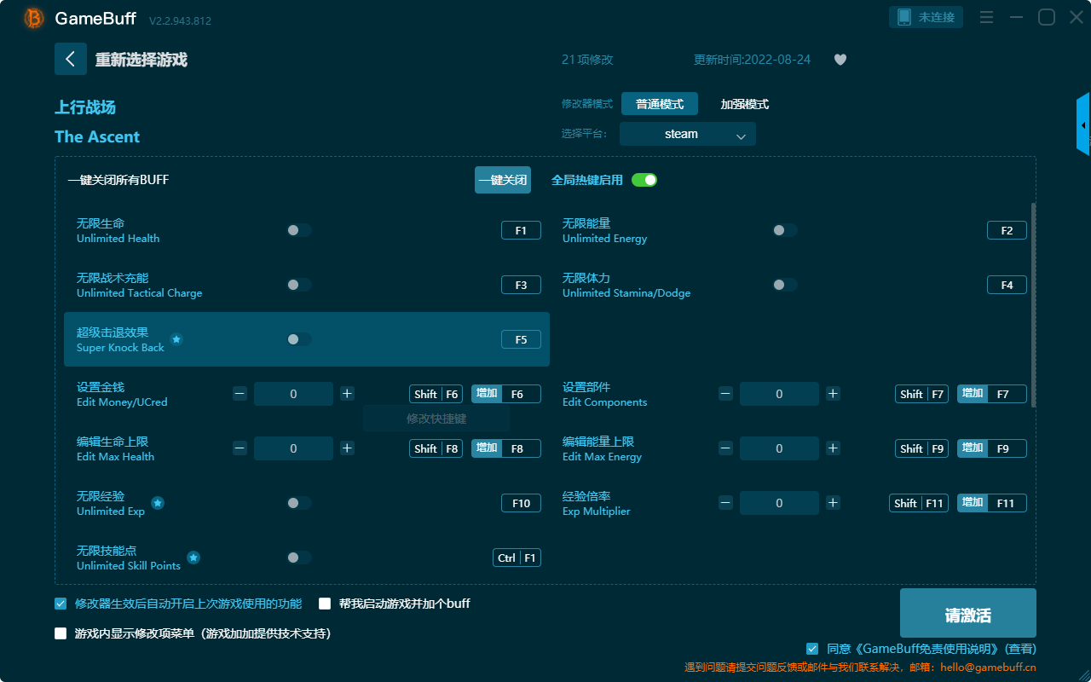1091x682 pixels.
Task: Click star badge next to Super Knock Back
Action: coord(176,339)
